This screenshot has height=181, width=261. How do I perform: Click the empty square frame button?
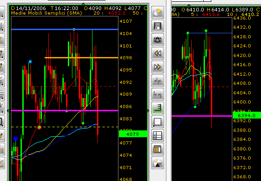[158, 122]
